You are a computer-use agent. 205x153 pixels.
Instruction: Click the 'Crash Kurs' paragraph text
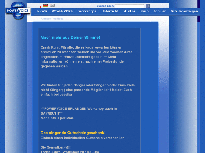tap(86, 57)
